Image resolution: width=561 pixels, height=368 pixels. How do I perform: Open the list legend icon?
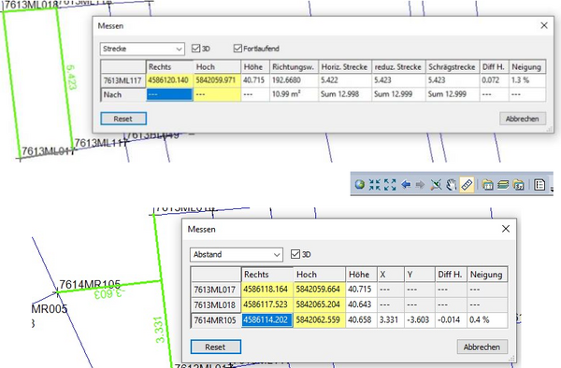[539, 184]
